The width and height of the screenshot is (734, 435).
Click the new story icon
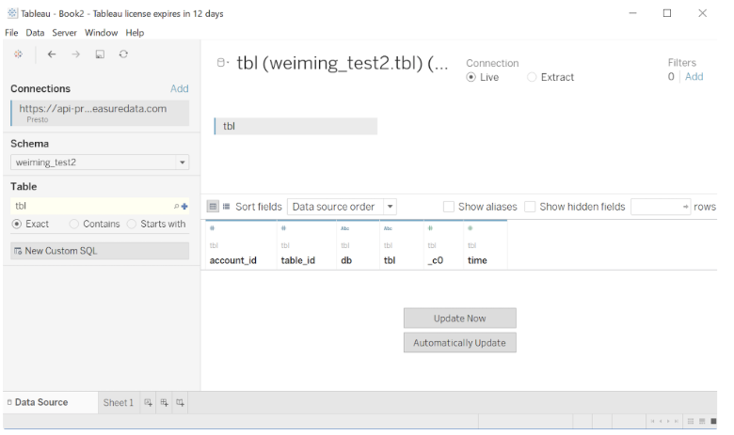click(x=180, y=403)
